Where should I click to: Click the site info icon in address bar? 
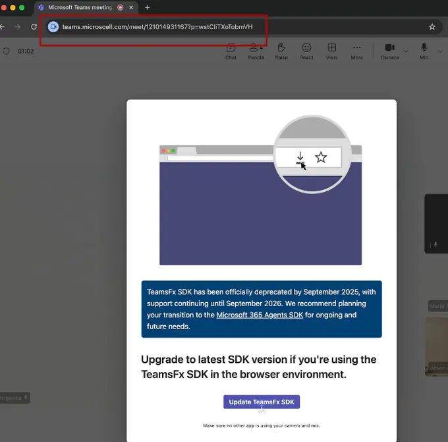click(x=53, y=27)
